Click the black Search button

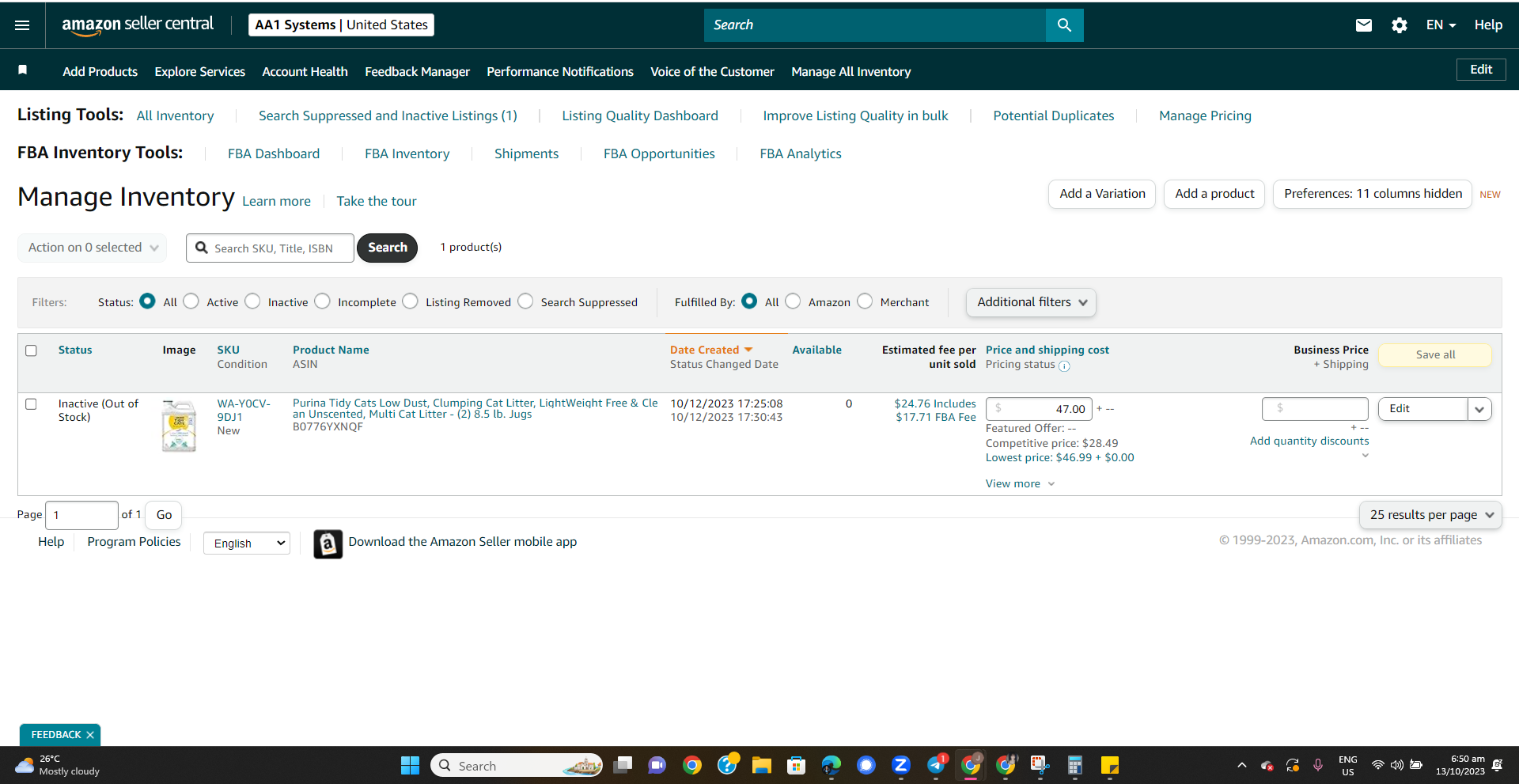(388, 248)
